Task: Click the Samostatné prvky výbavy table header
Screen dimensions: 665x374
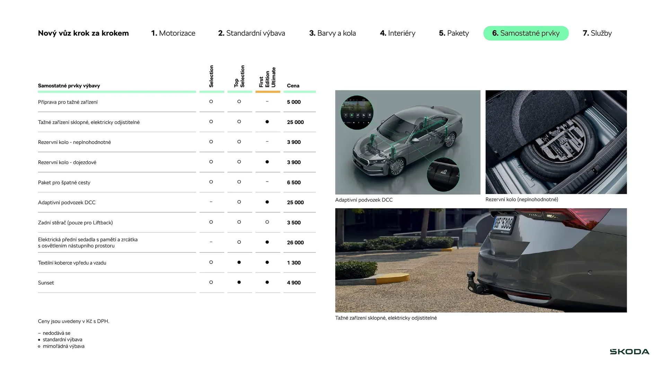Action: (x=69, y=86)
